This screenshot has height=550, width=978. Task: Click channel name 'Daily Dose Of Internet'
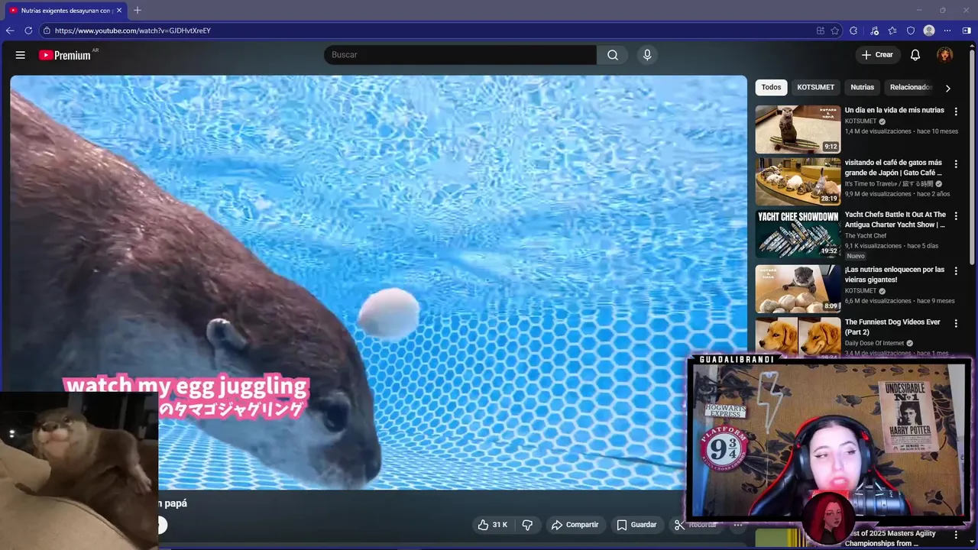[x=874, y=344]
